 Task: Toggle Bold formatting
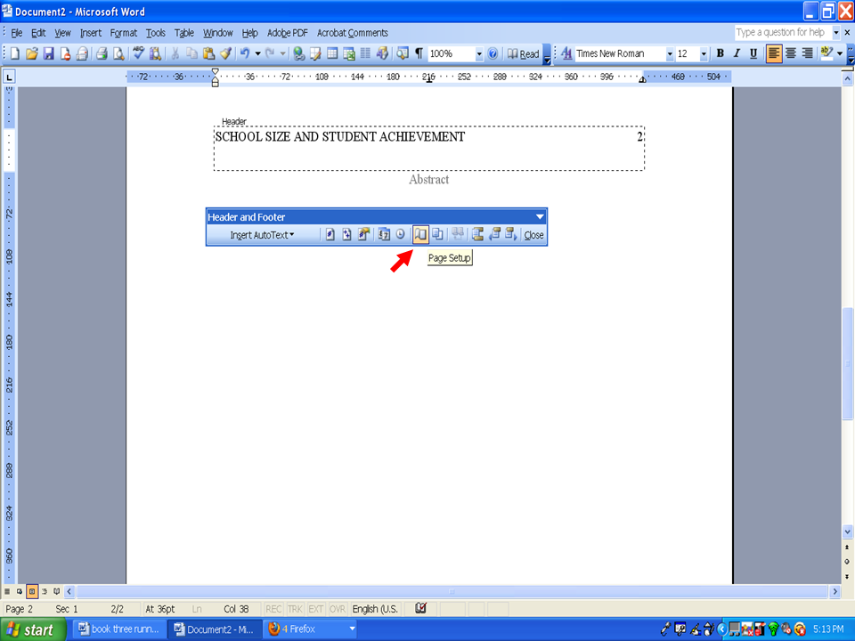click(x=720, y=53)
